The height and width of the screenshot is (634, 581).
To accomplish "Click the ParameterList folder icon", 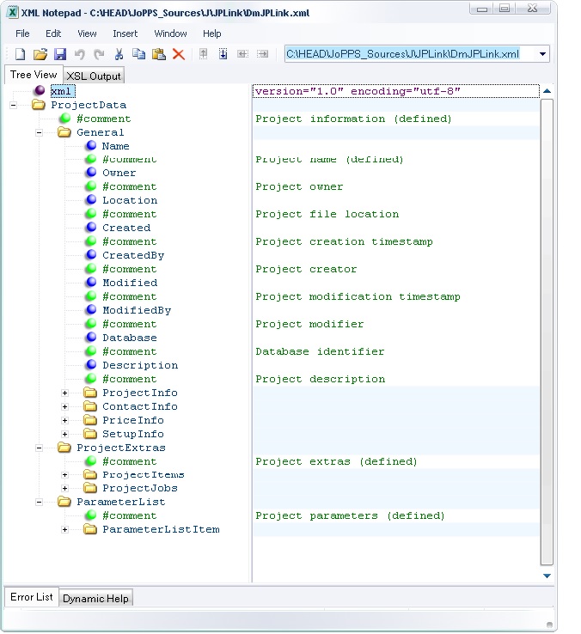I will point(64,502).
